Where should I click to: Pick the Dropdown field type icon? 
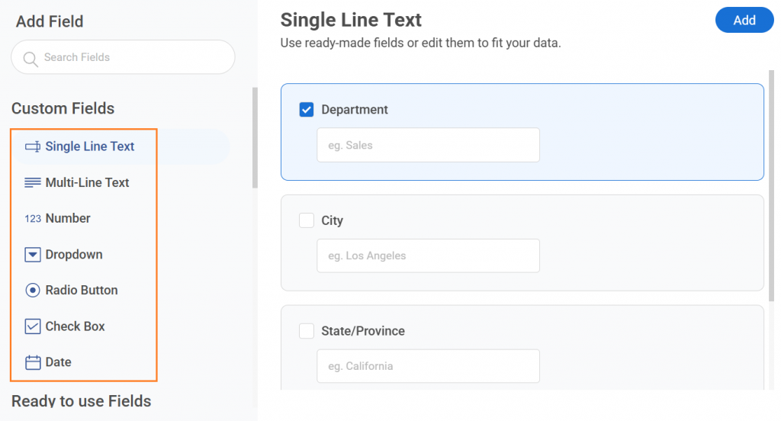point(32,255)
